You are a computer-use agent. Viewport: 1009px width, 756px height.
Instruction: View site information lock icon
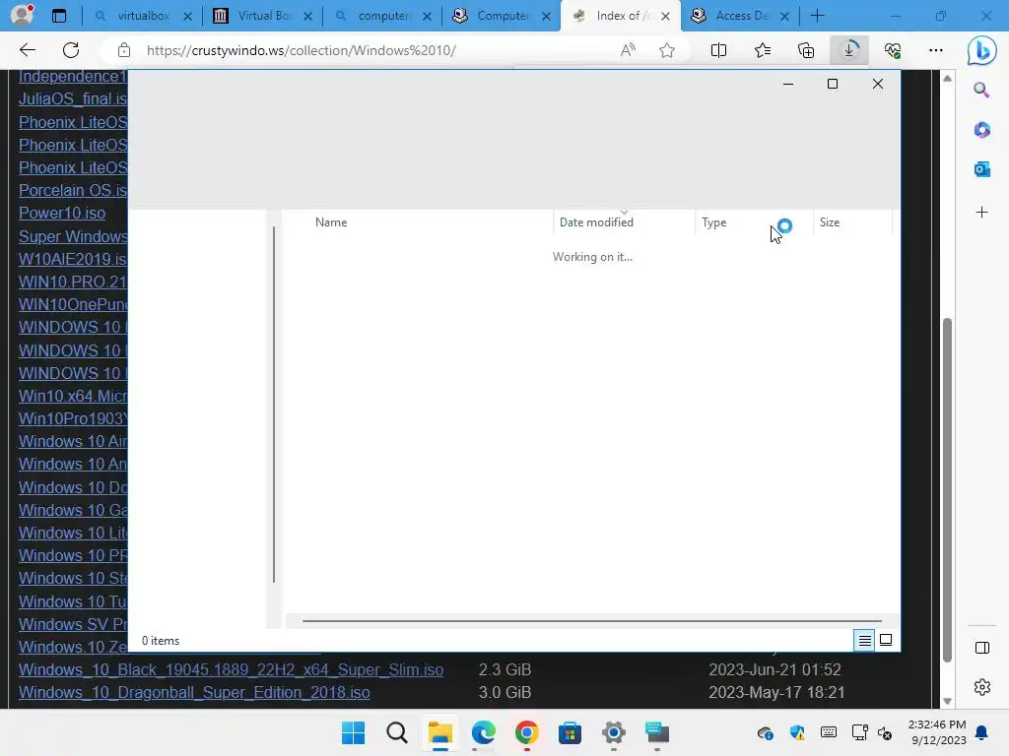coord(124,50)
